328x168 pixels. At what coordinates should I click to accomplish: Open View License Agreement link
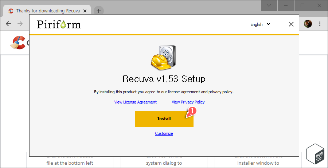(x=135, y=102)
